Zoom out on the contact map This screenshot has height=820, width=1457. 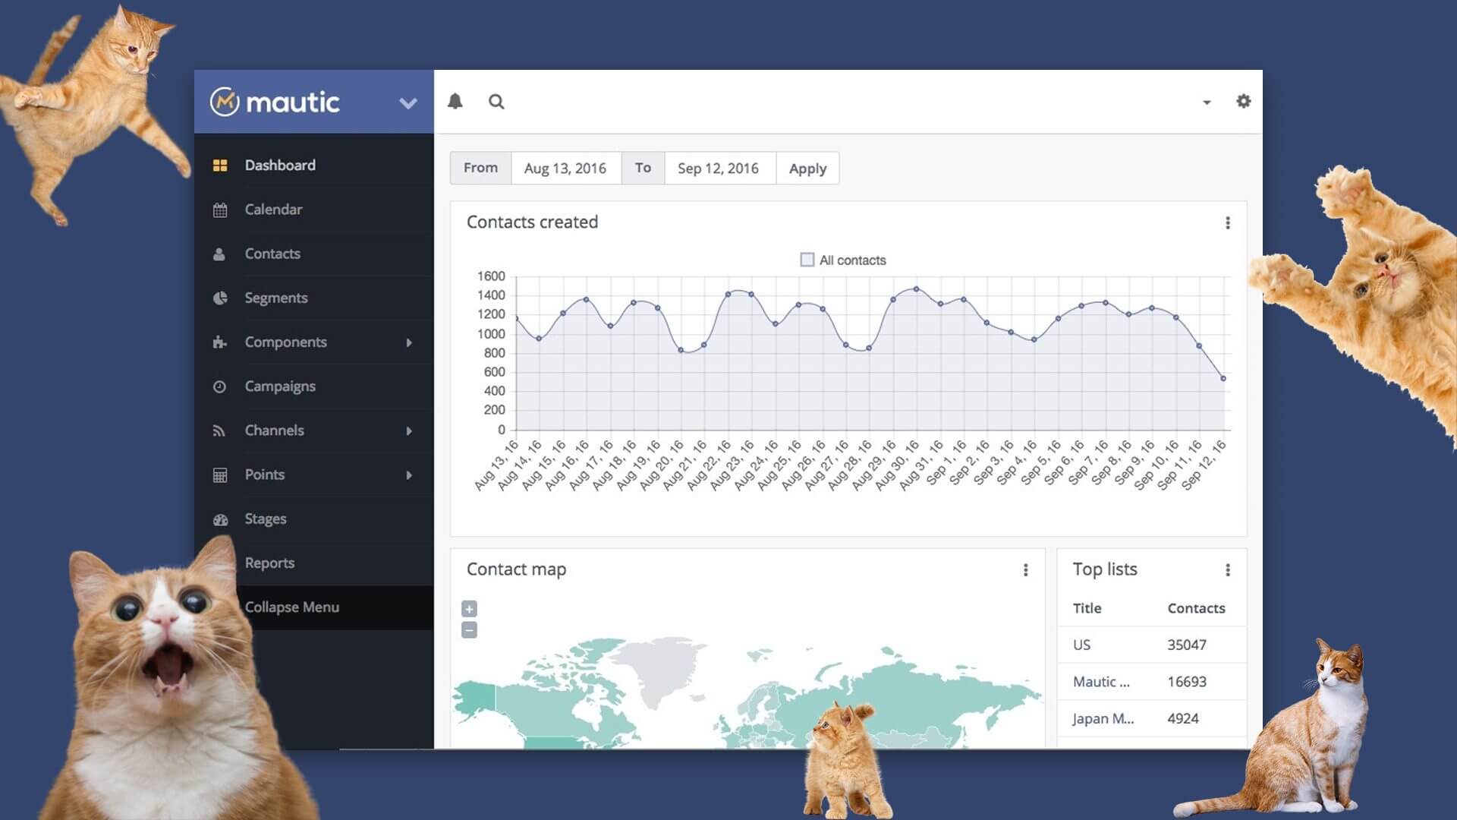[x=469, y=630]
